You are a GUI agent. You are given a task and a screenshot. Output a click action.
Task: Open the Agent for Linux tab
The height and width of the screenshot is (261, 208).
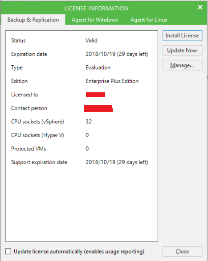(x=149, y=20)
